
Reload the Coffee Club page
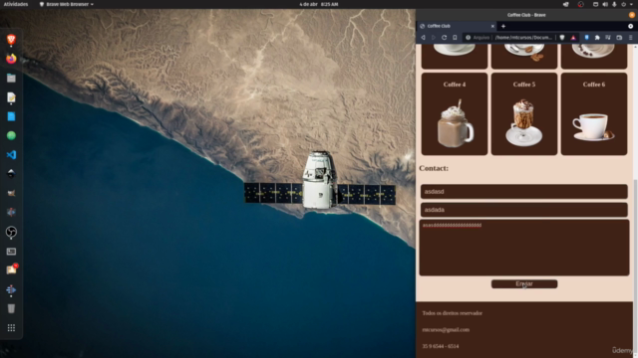click(x=444, y=38)
